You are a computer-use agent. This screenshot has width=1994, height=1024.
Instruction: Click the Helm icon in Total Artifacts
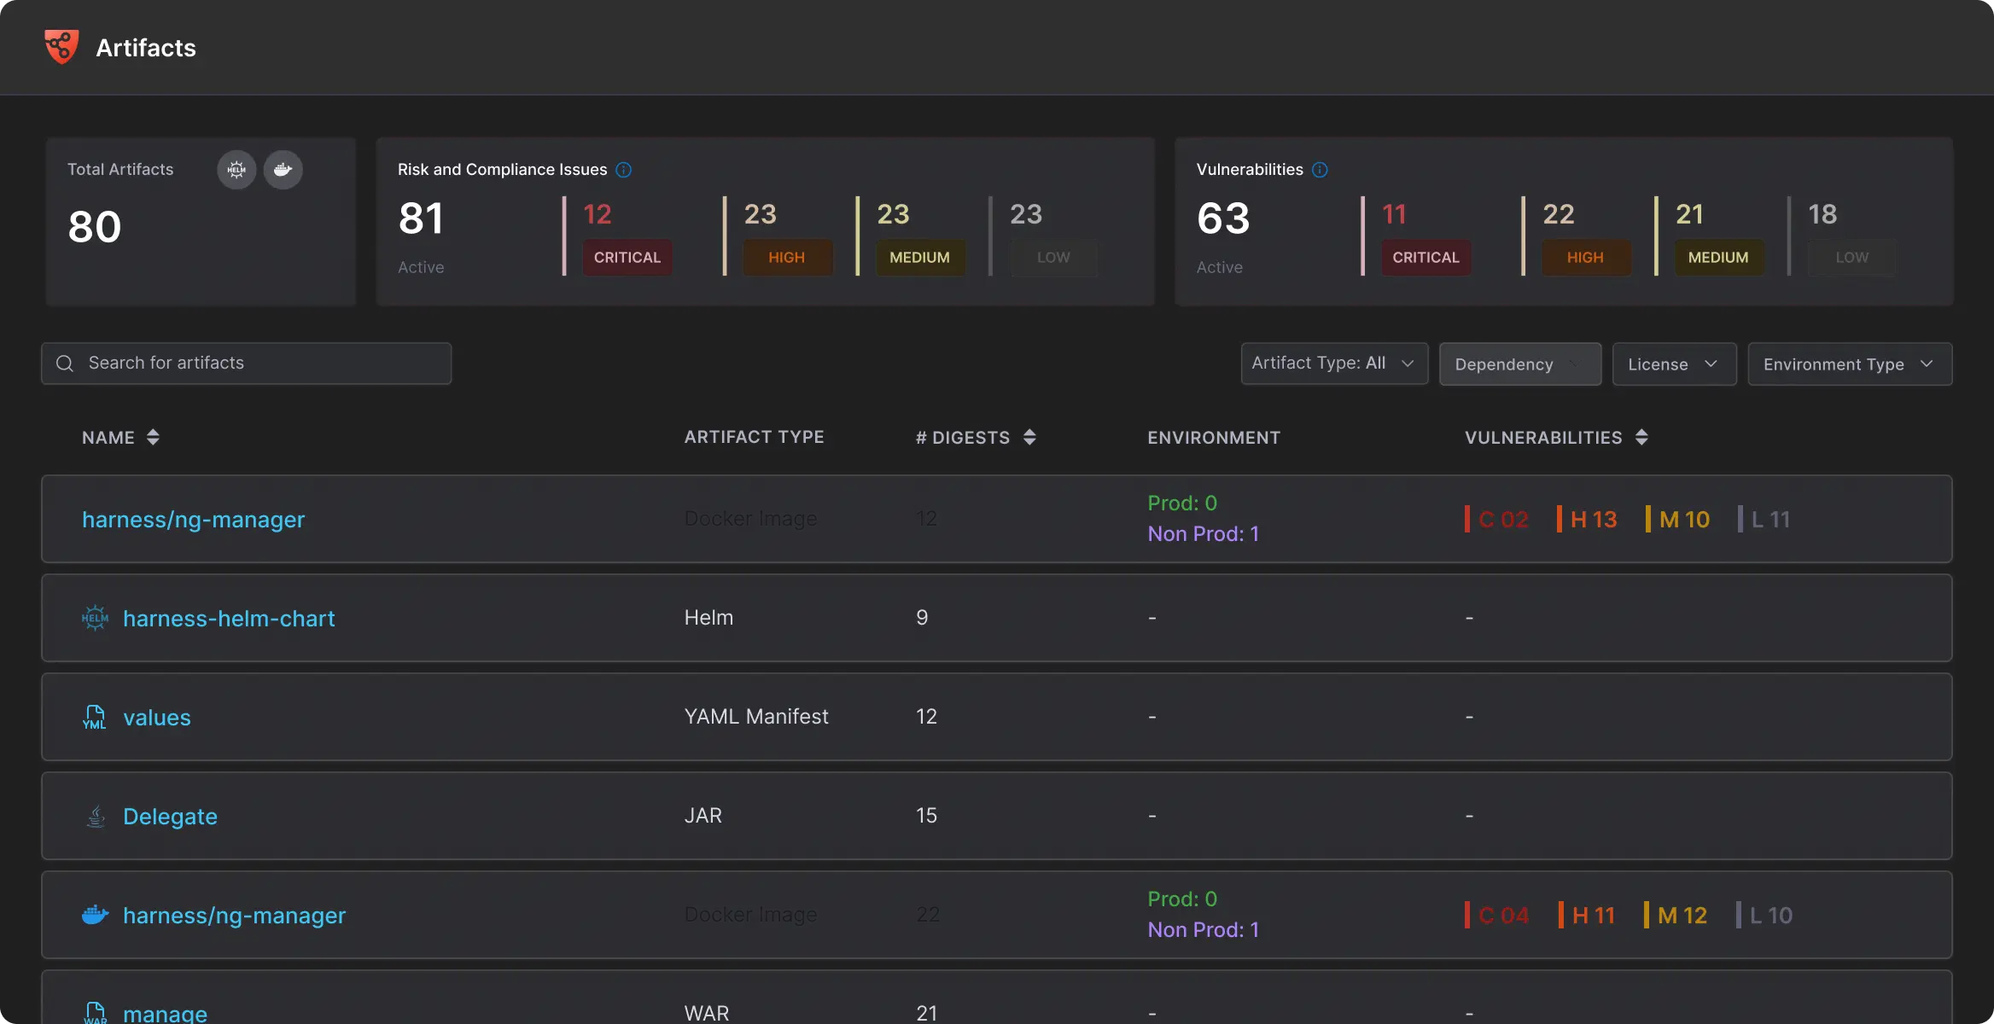(x=236, y=170)
